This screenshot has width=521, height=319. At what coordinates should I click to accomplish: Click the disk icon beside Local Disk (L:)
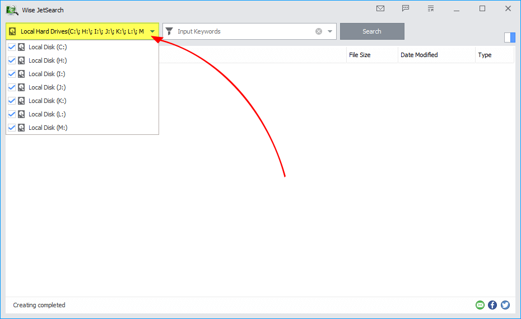(x=21, y=114)
